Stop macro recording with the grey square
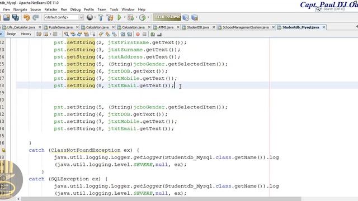 (x=144, y=35)
